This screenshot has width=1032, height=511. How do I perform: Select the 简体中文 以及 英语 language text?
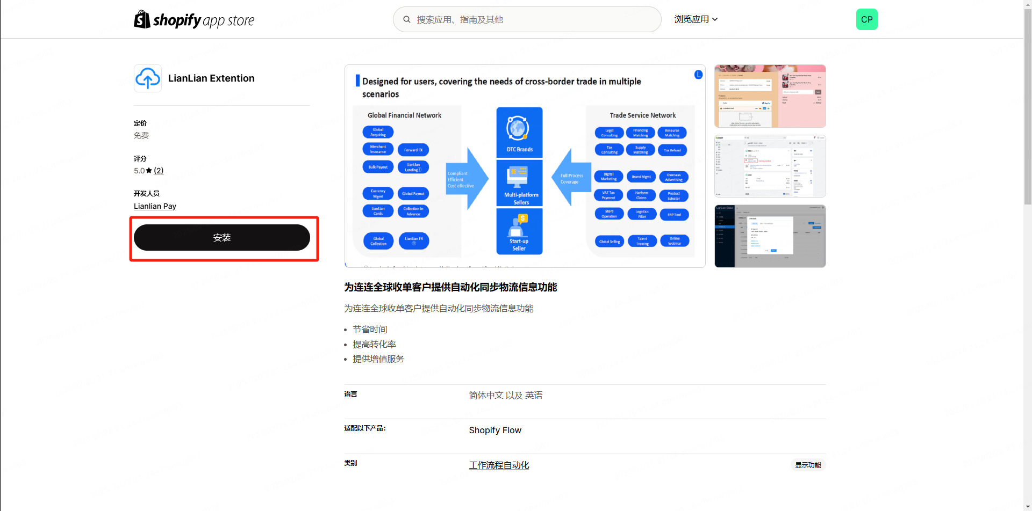(x=505, y=396)
